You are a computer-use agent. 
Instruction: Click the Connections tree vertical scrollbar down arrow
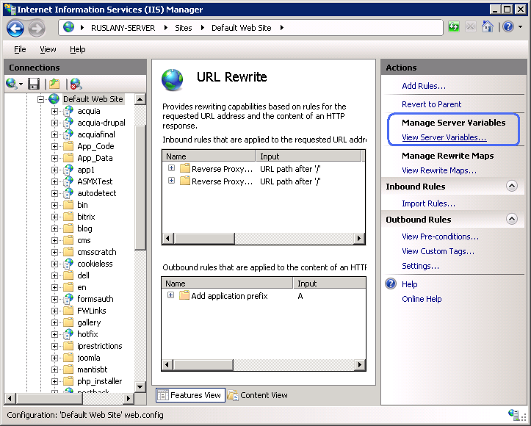click(x=140, y=386)
